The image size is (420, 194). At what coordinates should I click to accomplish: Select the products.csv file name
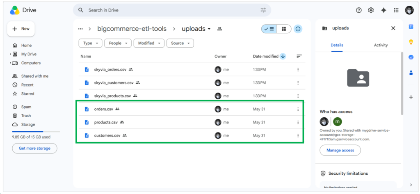(x=106, y=123)
